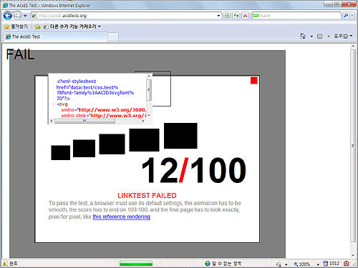358x268 pixels.
Task: Click the xmlns:xlink attribute line
Action: (x=104, y=116)
